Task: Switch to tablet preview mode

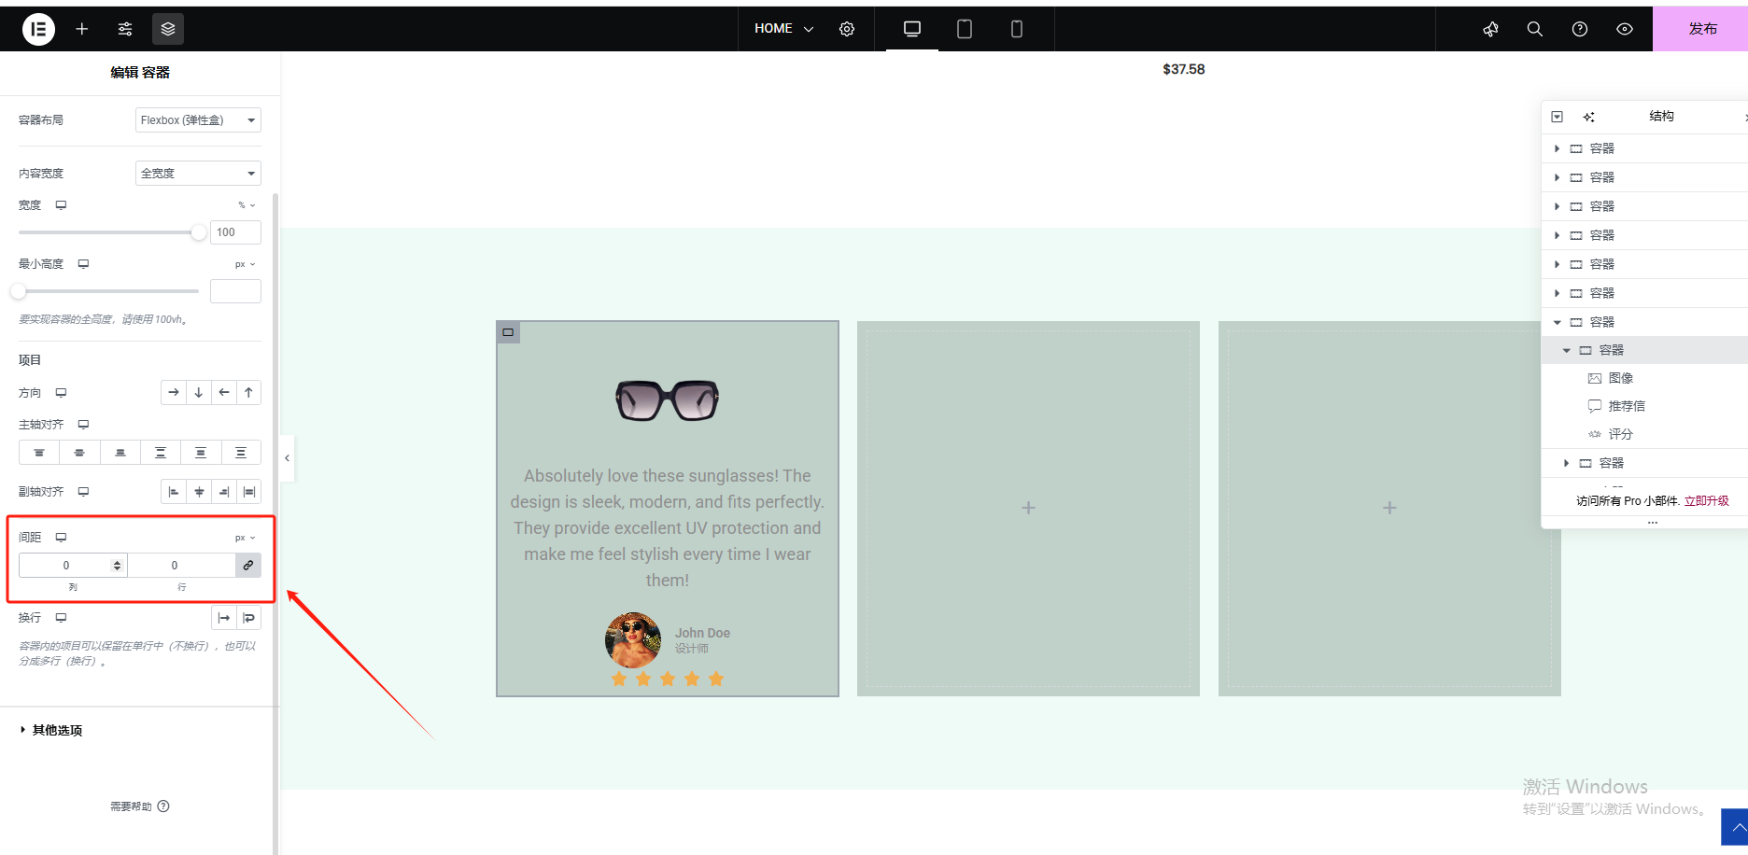Action: pos(965,29)
